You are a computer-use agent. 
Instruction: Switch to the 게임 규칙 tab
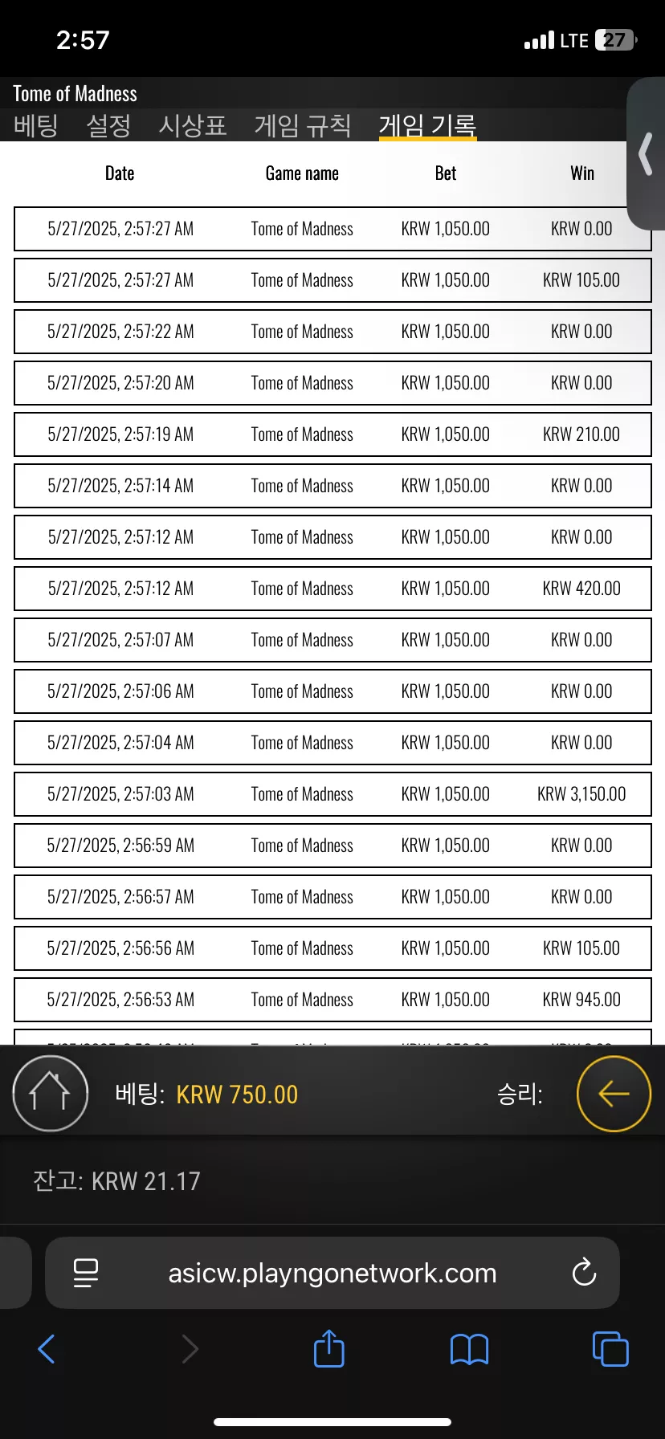[303, 125]
